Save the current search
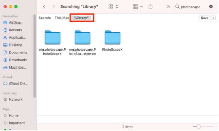 (x=205, y=18)
